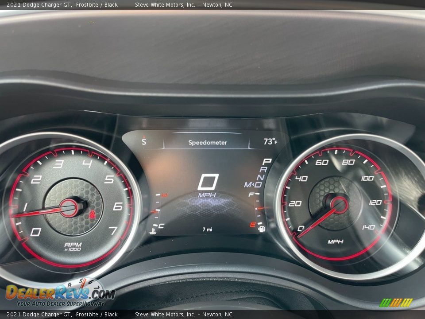This screenshot has height=319, width=425.
Task: Click top caption Steve White Motors, Inc.
Action: pos(165,4)
